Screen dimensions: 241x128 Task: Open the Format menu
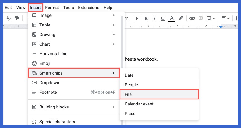[x=52, y=8]
